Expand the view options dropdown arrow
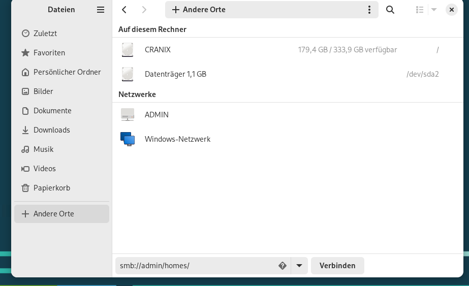 [x=434, y=10]
